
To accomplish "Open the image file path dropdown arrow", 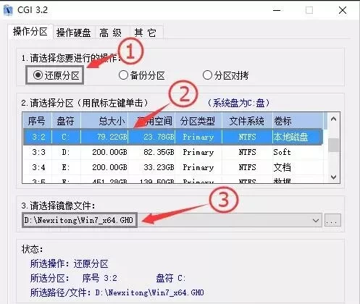I will click(316, 220).
